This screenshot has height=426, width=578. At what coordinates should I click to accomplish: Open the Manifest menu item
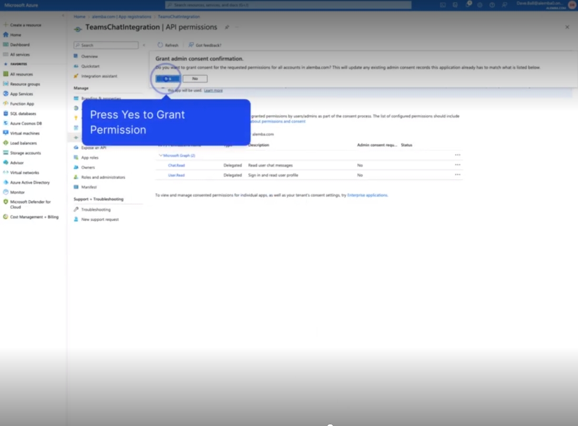click(88, 187)
